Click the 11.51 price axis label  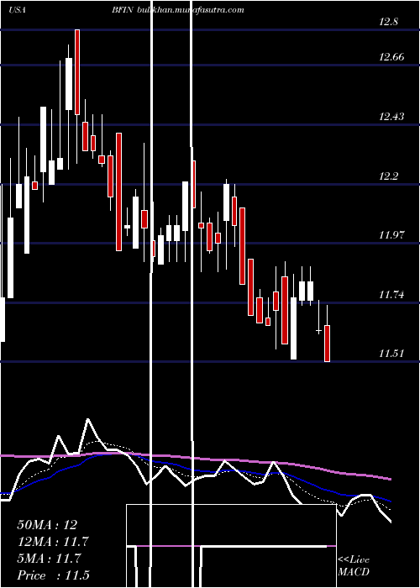point(391,354)
